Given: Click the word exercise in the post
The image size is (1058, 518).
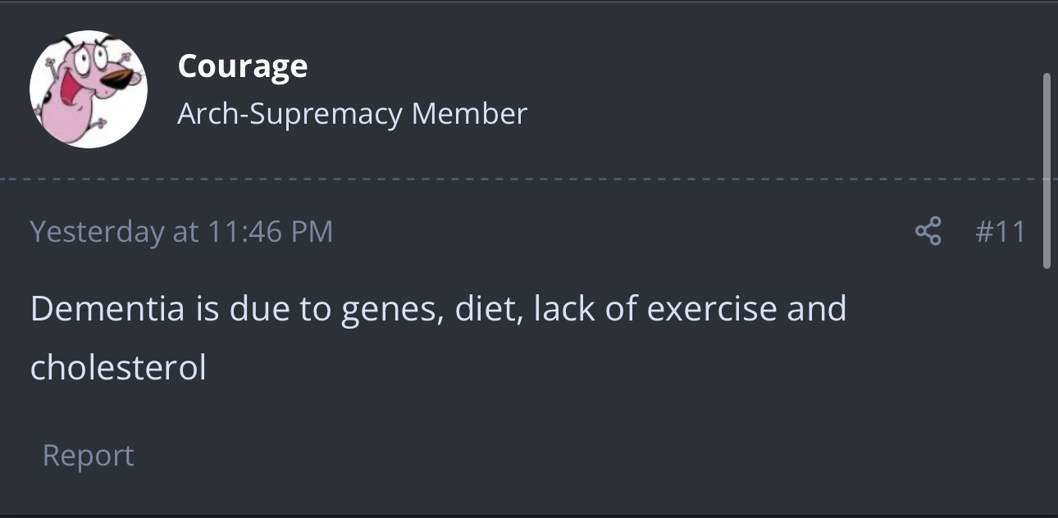Looking at the screenshot, I should click(711, 308).
